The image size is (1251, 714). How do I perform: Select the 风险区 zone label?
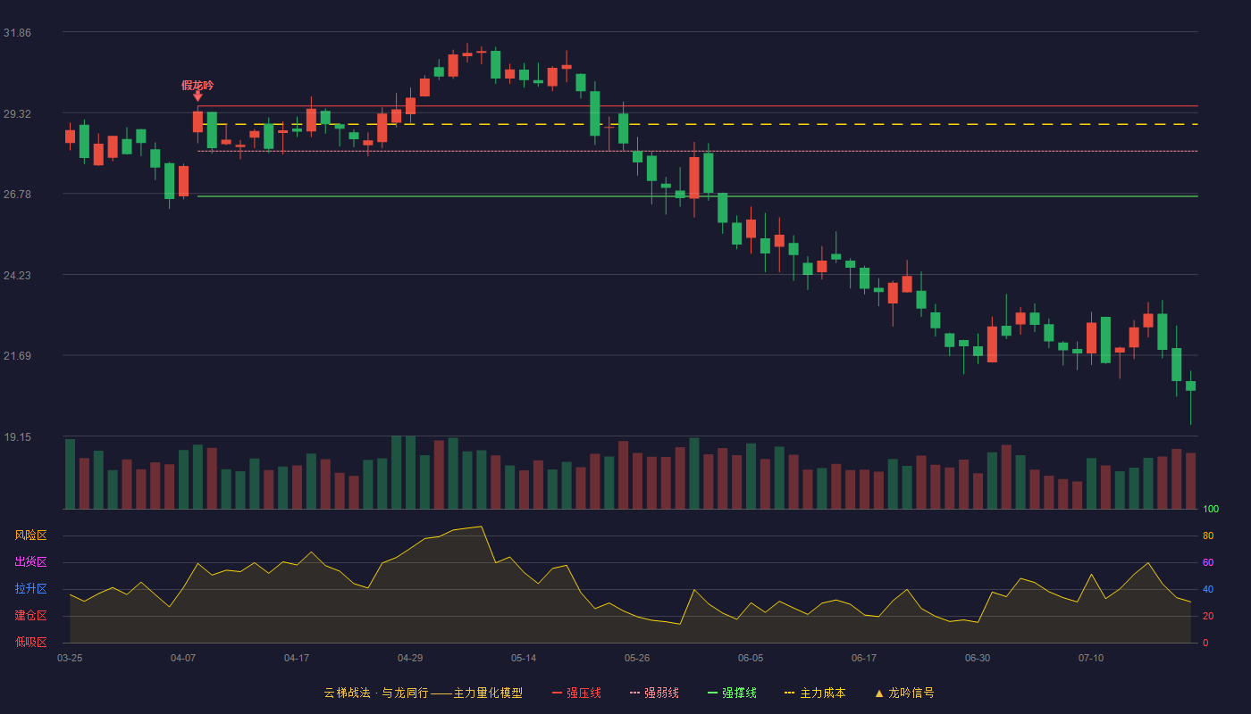tap(30, 535)
